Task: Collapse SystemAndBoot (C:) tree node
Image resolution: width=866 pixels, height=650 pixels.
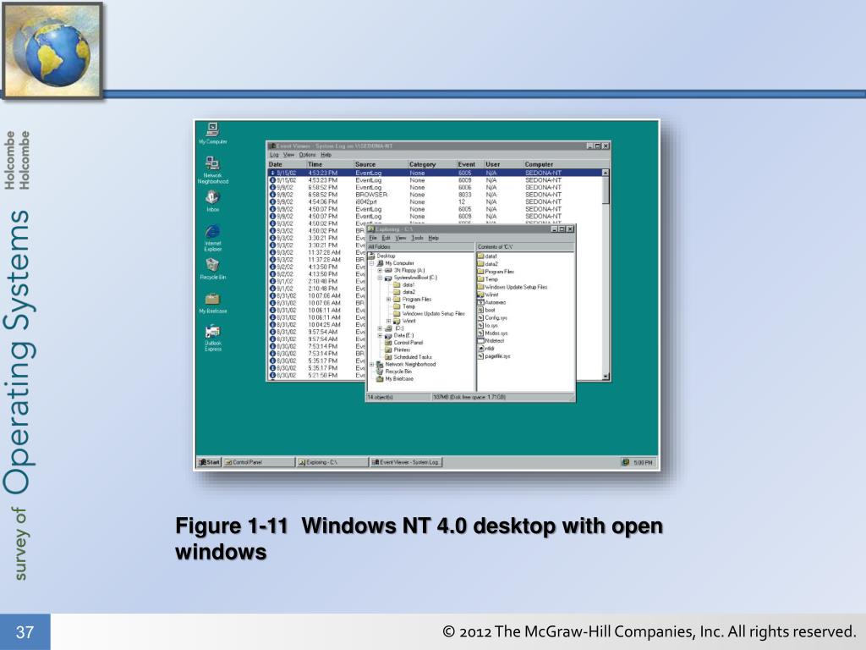Action: pos(380,278)
